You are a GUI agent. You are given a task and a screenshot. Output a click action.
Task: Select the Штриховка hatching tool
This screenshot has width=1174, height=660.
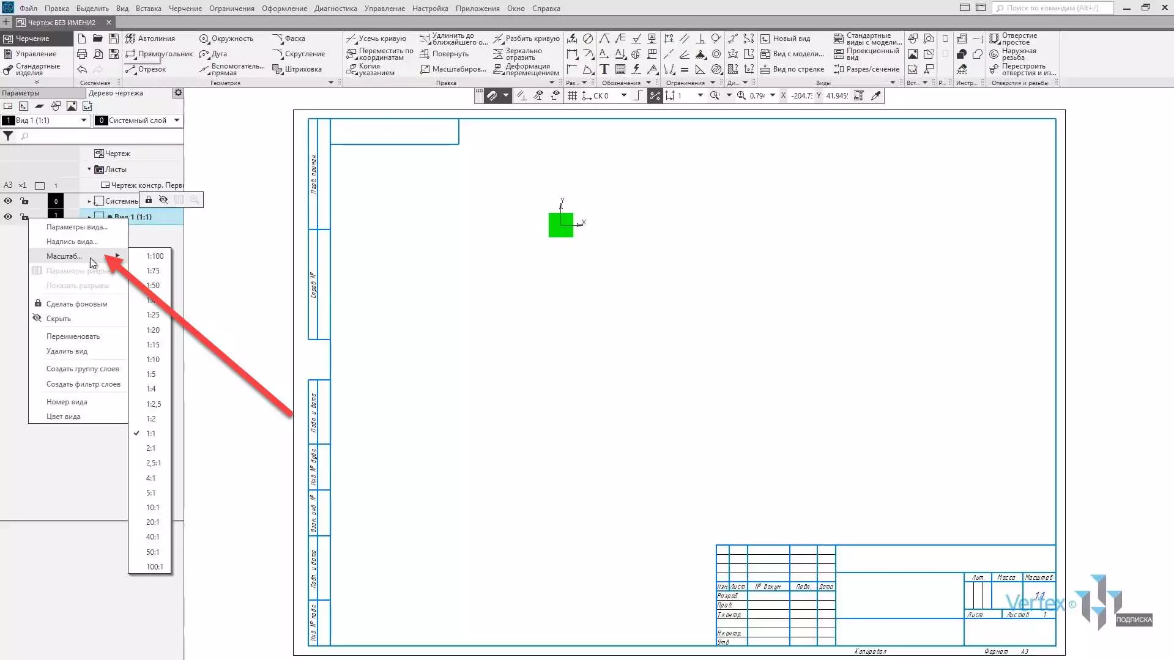click(297, 69)
